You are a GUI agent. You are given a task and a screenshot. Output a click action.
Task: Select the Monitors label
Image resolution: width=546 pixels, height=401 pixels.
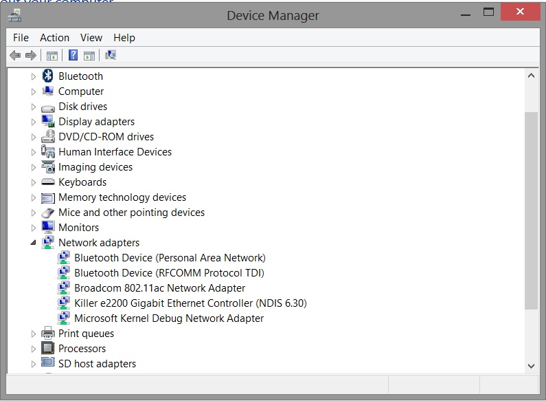click(79, 228)
